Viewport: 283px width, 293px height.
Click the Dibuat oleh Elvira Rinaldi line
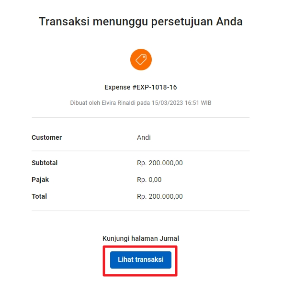141,103
